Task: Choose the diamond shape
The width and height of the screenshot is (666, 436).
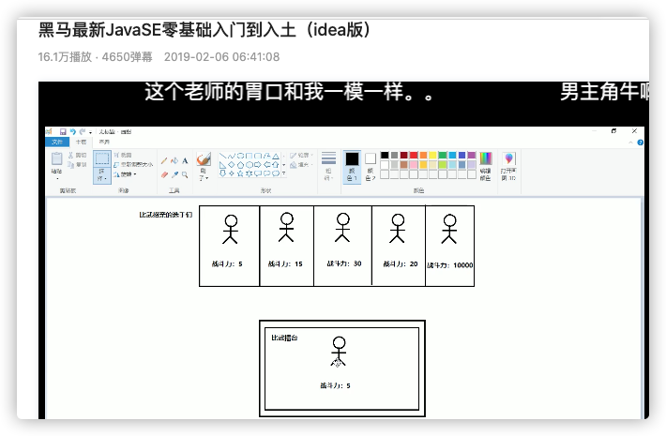Action: pyautogui.click(x=231, y=165)
